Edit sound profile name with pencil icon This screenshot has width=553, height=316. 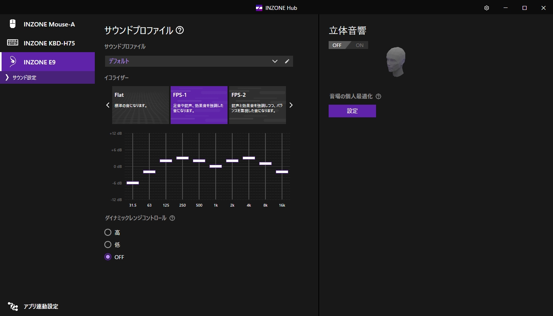(x=287, y=61)
